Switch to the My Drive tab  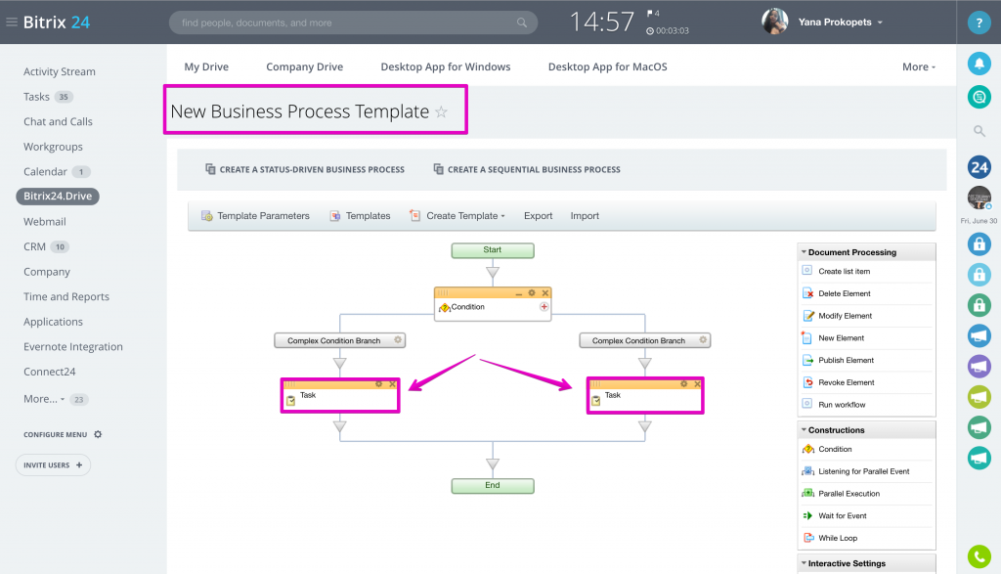206,66
